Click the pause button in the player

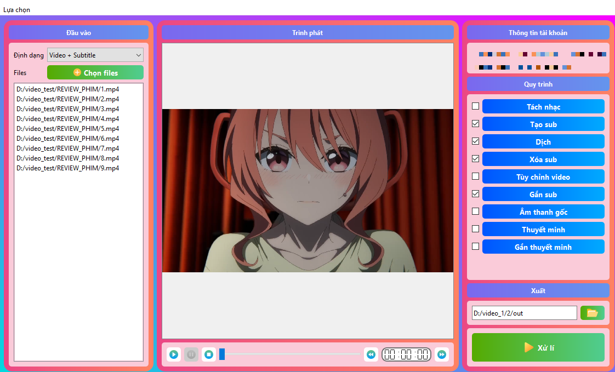click(191, 354)
